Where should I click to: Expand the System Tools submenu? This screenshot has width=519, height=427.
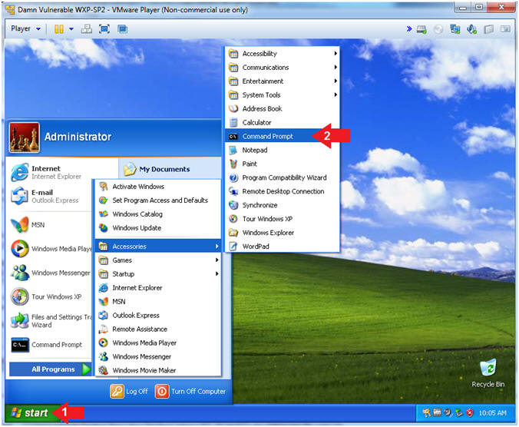tap(283, 95)
